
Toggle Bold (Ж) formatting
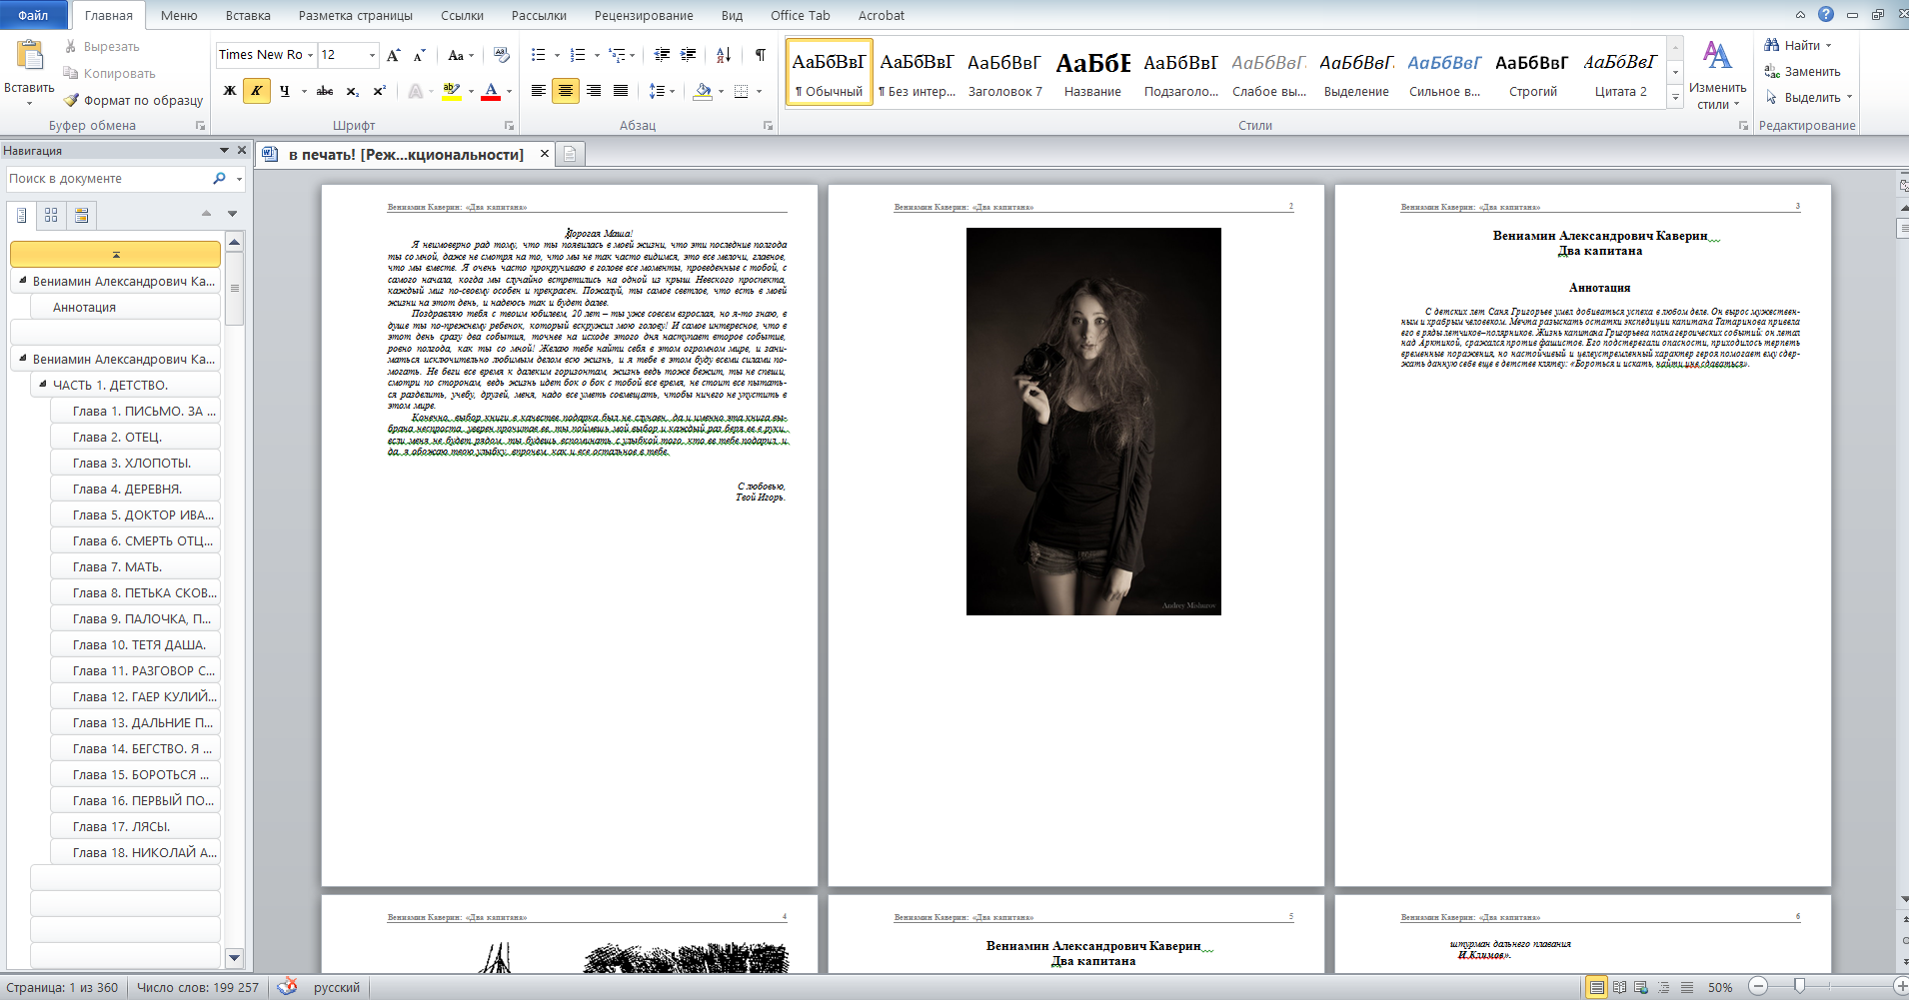[230, 91]
